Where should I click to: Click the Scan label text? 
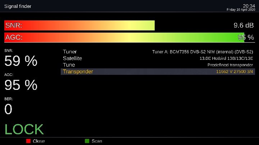[97, 141]
